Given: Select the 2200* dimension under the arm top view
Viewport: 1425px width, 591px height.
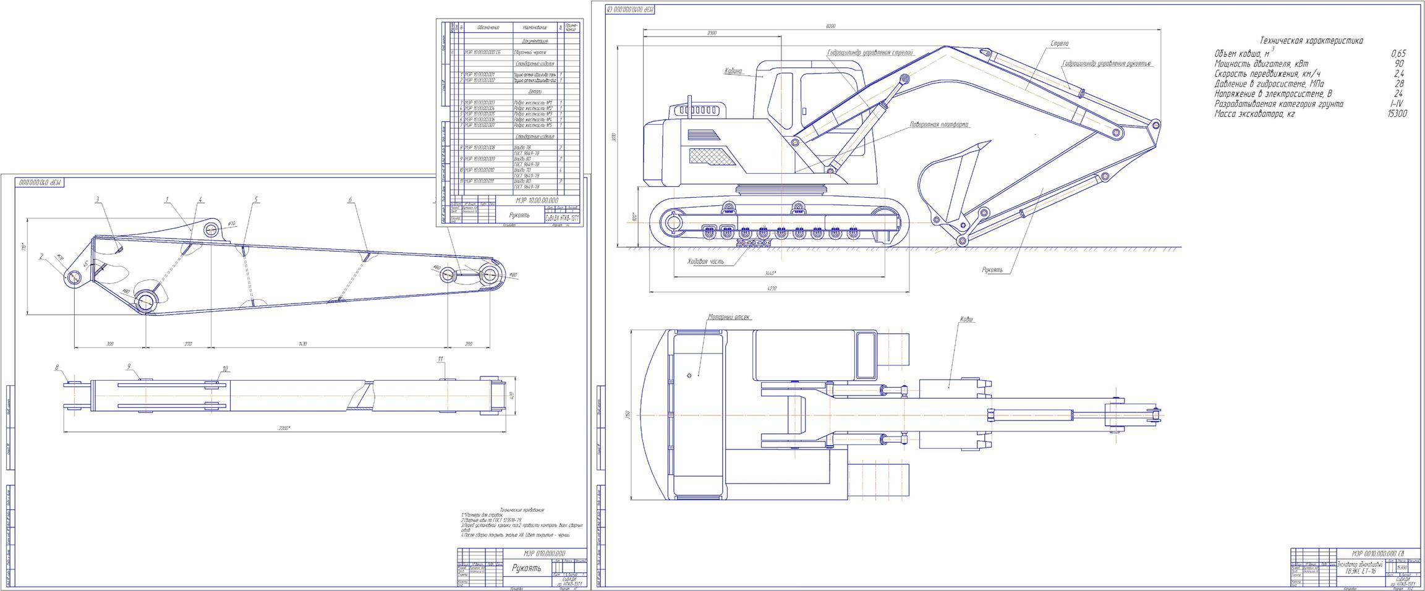Looking at the screenshot, I should [283, 428].
